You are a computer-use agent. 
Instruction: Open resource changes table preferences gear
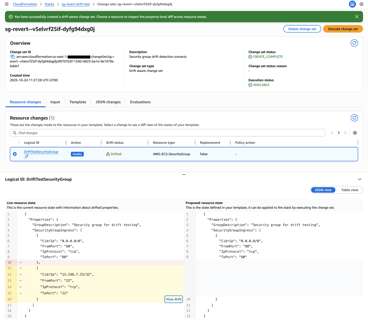355,133
